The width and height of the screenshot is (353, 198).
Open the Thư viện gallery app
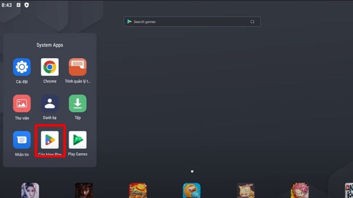click(x=22, y=104)
